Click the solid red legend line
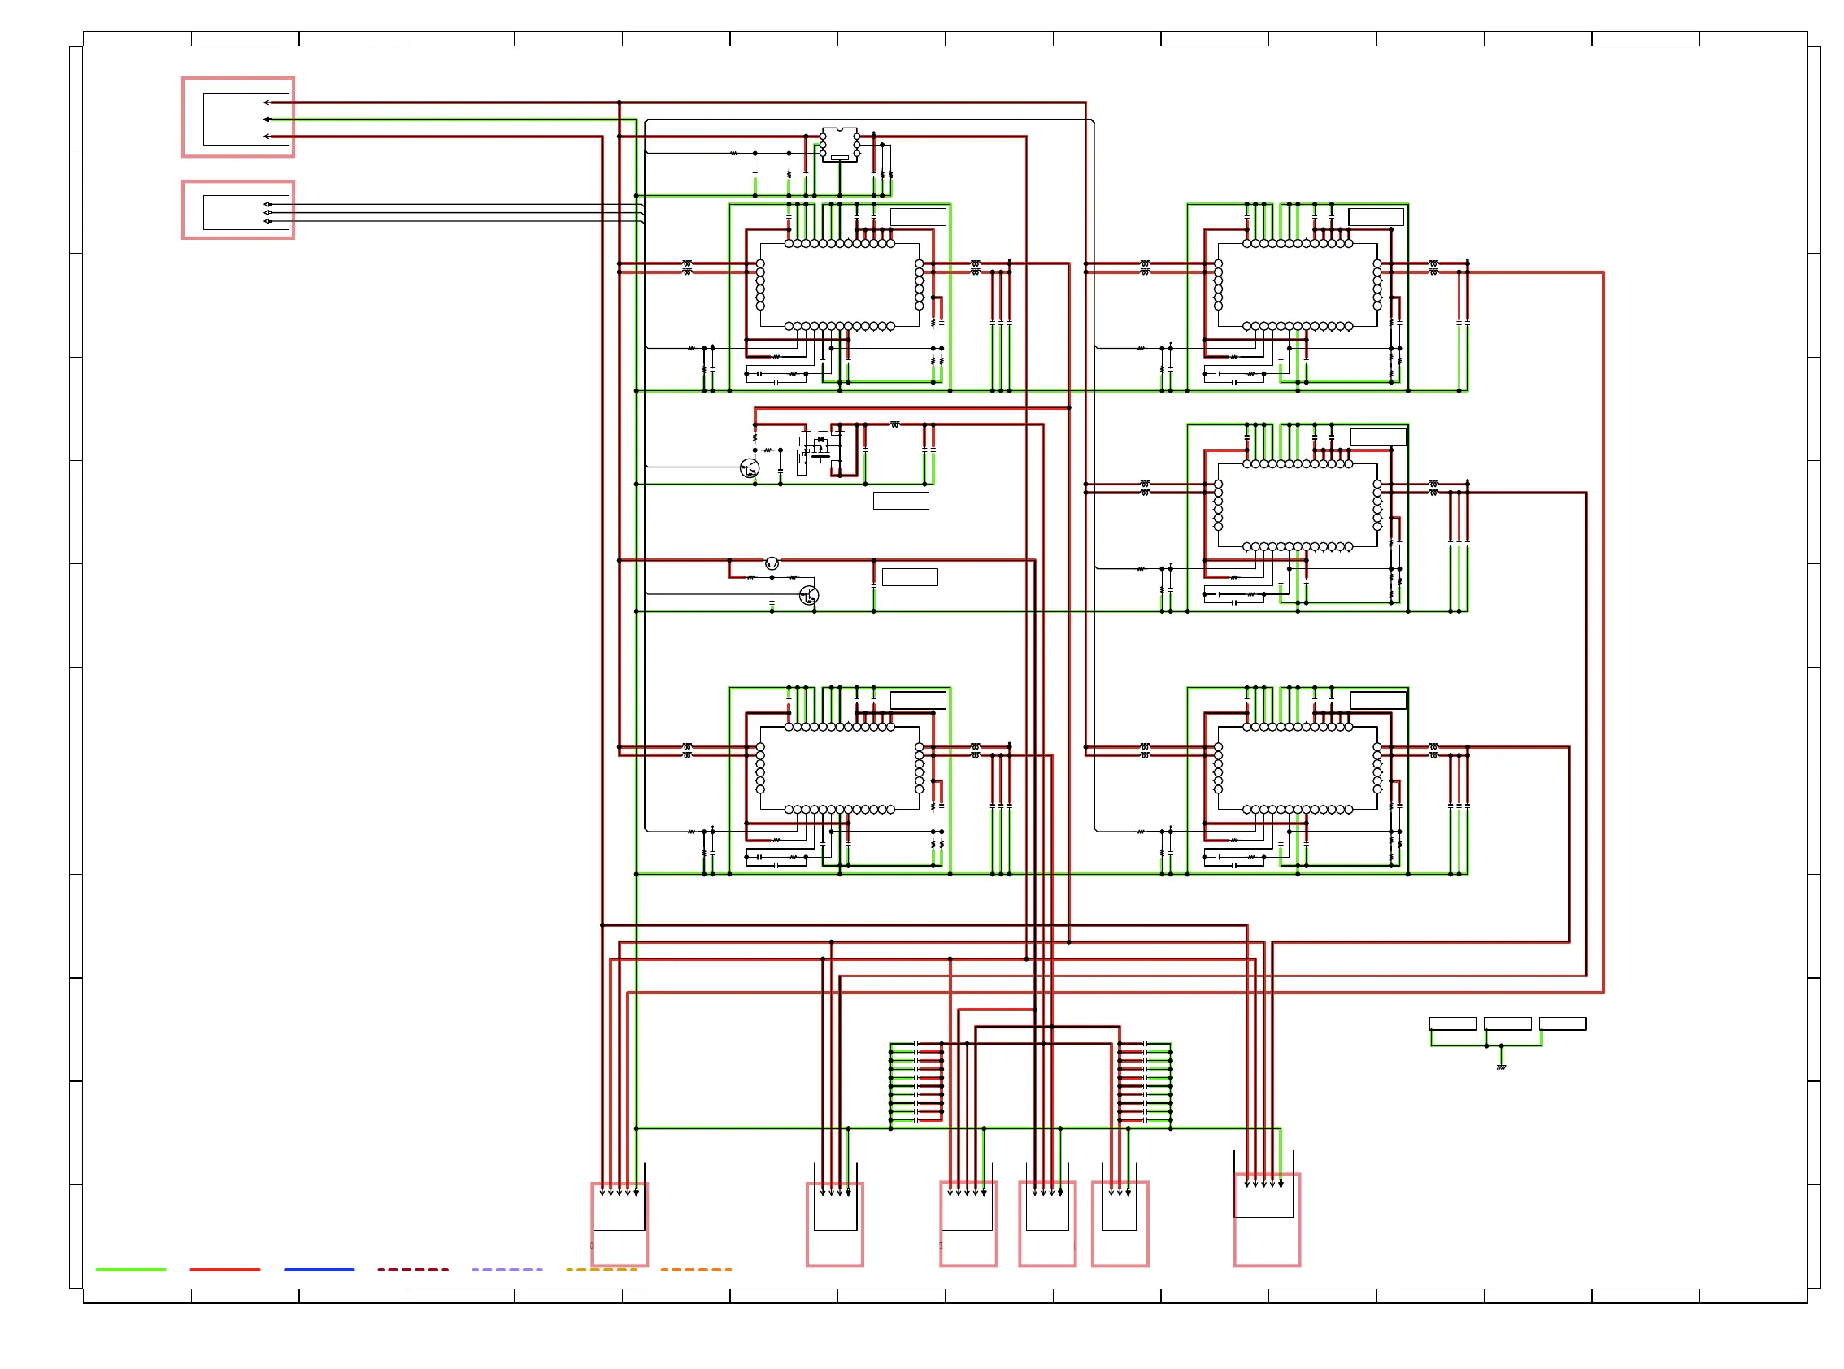 (224, 1269)
